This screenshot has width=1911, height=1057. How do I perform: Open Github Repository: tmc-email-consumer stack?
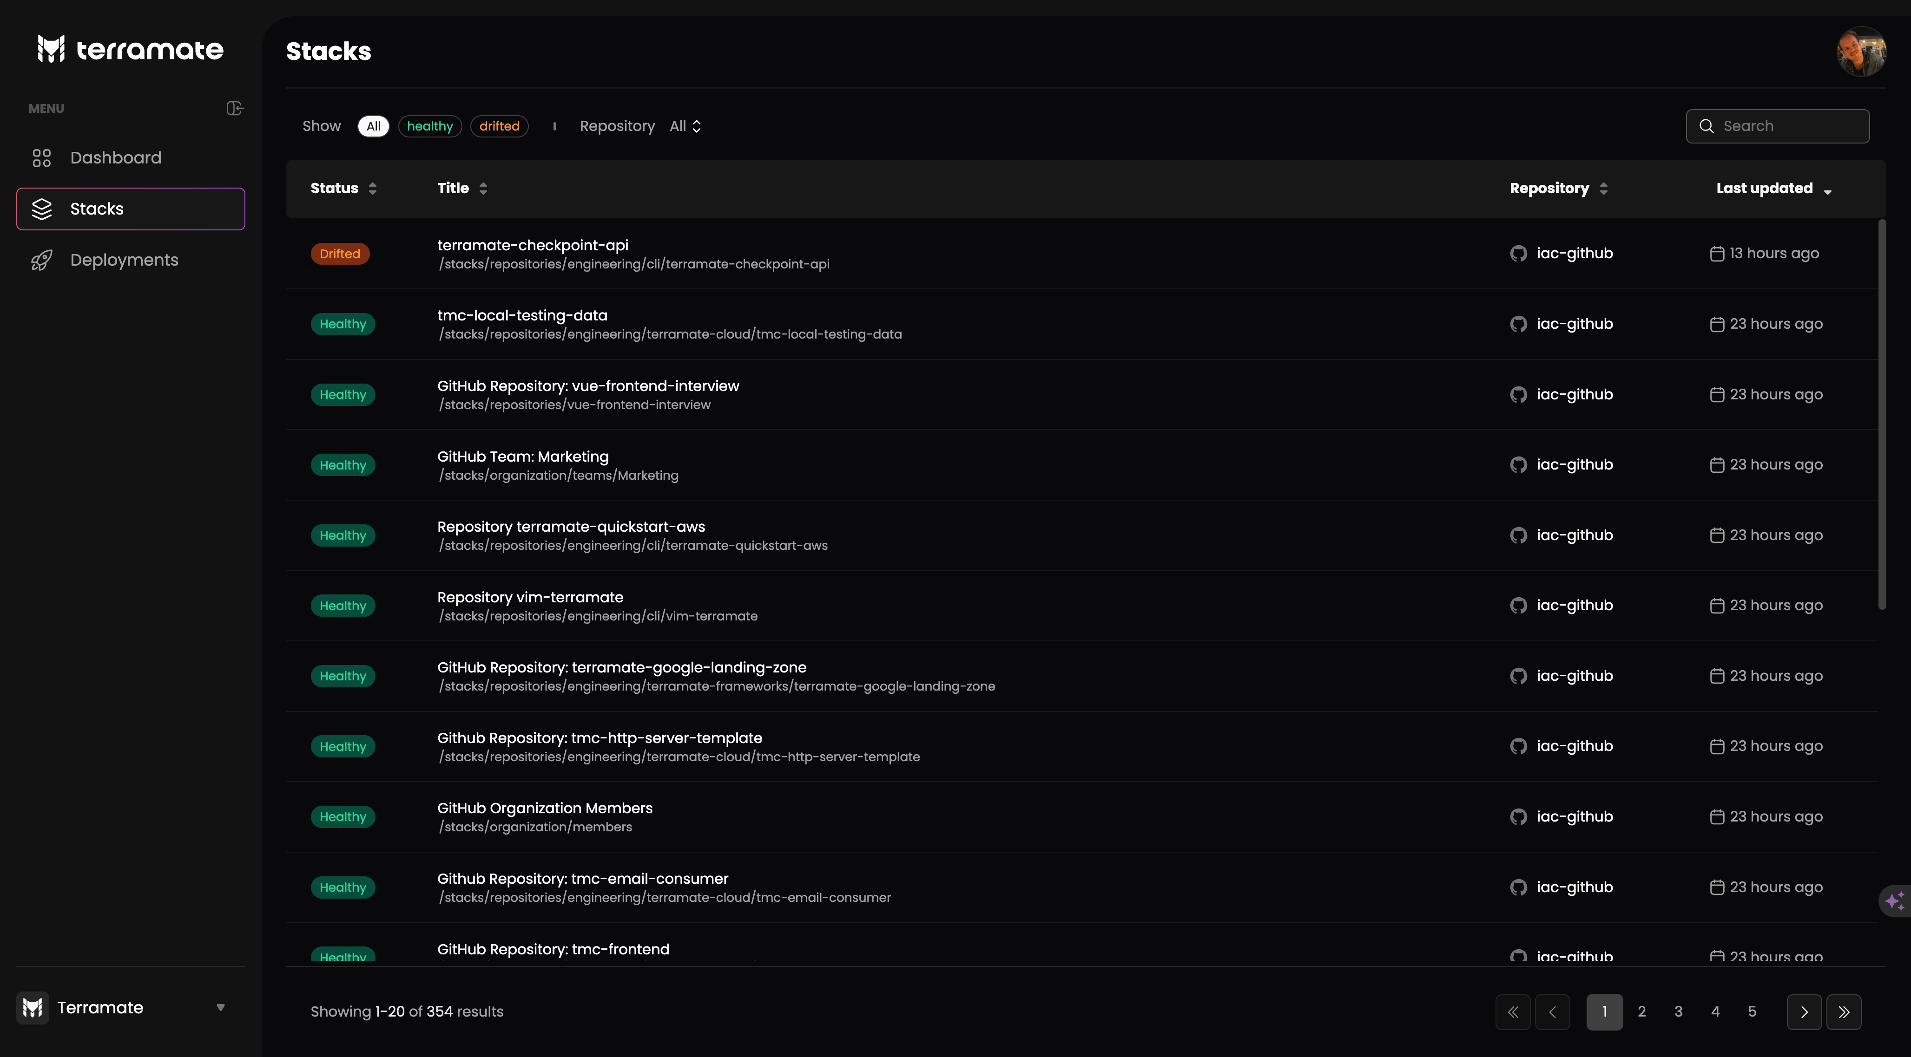point(583,878)
